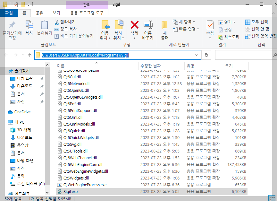
Task: Open the New item (새 항목) dropdown
Action: [184, 22]
